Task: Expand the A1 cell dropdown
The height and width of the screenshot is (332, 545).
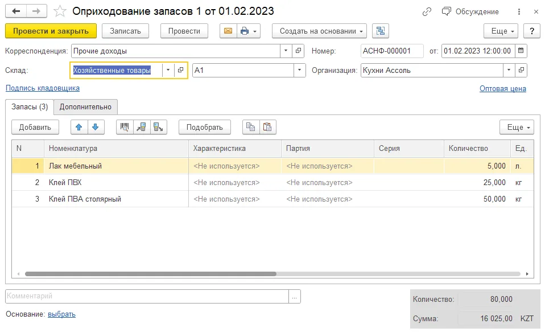Action: (x=299, y=70)
